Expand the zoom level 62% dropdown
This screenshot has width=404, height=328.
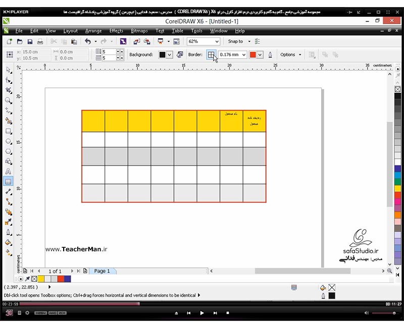217,41
